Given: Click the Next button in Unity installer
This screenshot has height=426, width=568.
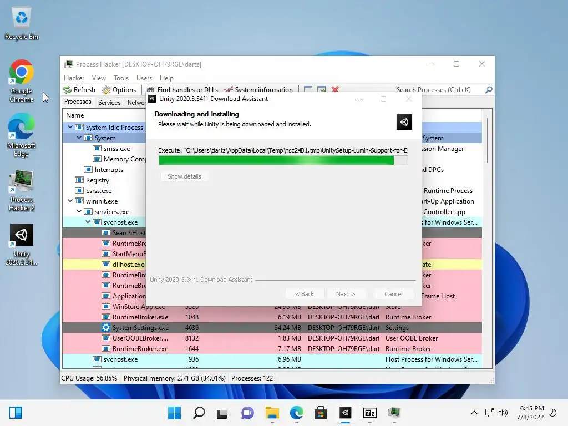Looking at the screenshot, I should pyautogui.click(x=345, y=294).
